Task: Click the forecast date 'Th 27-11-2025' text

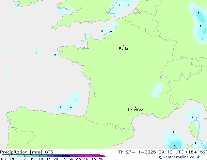Action: (137, 152)
